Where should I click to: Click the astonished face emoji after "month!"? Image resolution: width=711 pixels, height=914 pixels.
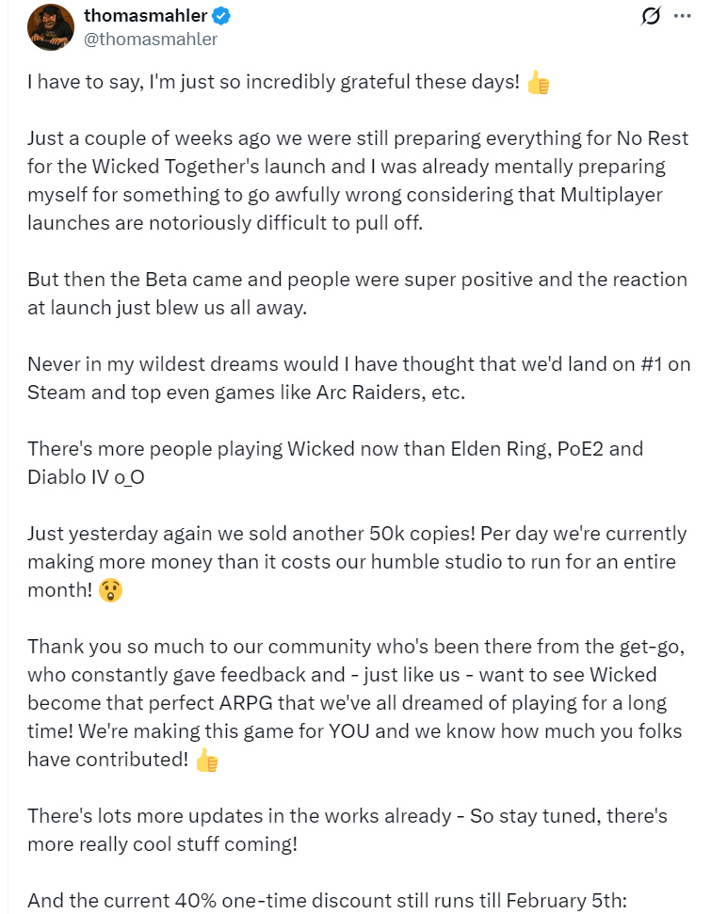point(110,591)
